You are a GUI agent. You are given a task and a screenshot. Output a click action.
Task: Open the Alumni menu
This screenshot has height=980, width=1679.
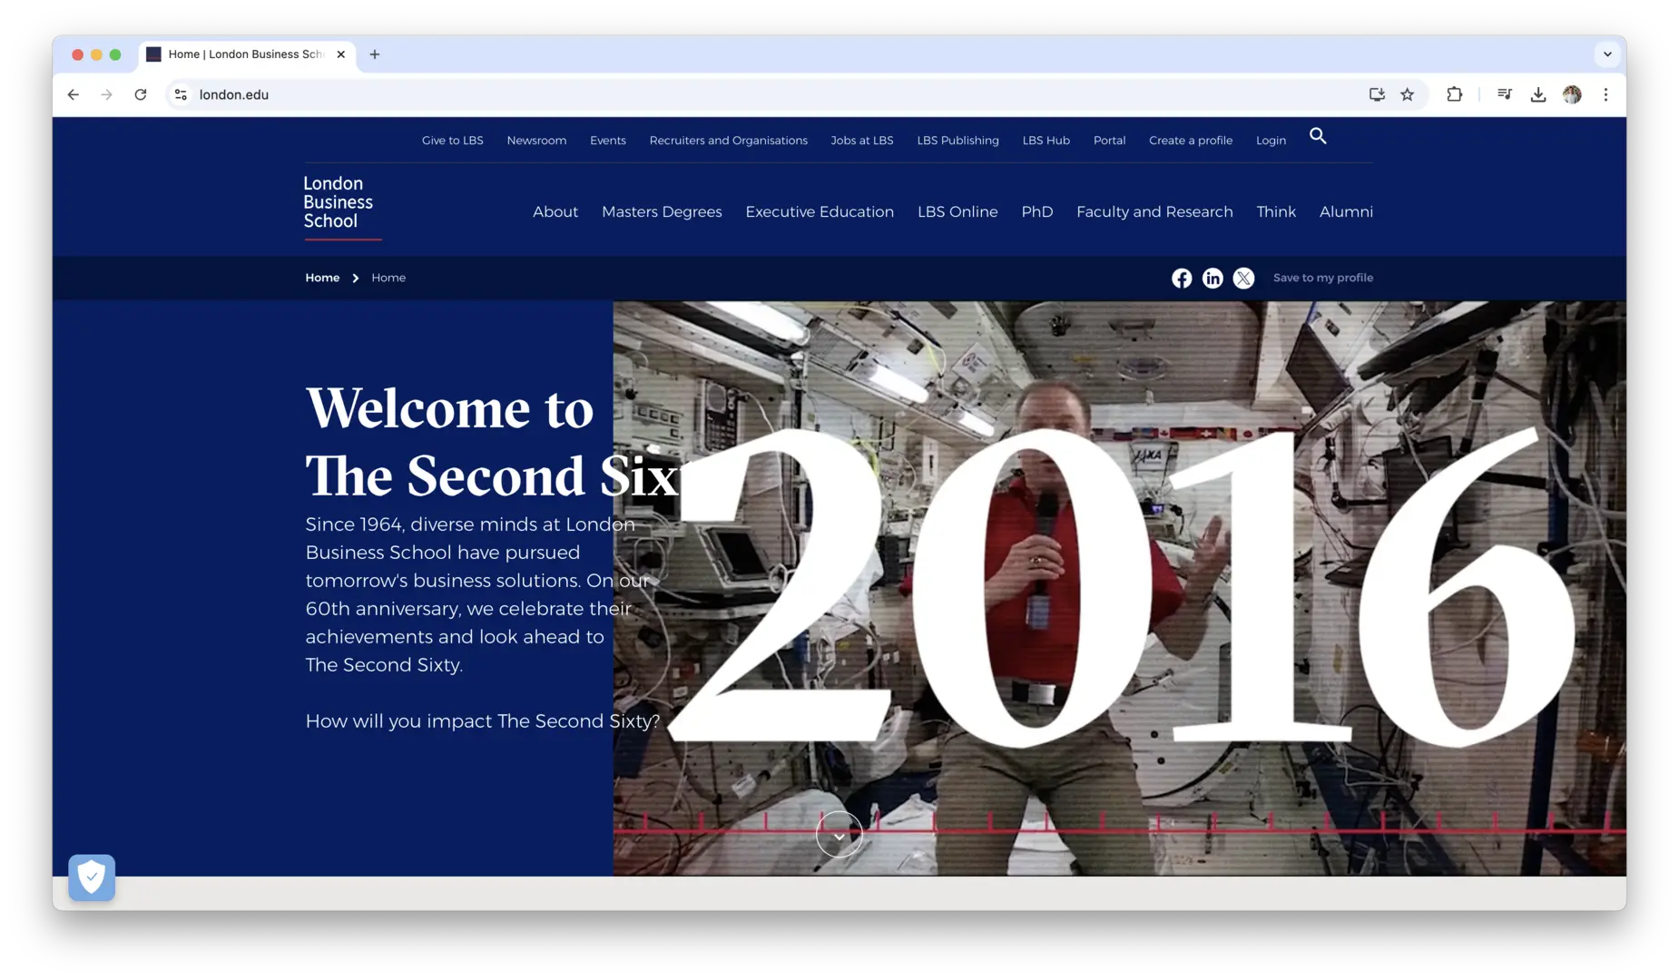[1346, 211]
